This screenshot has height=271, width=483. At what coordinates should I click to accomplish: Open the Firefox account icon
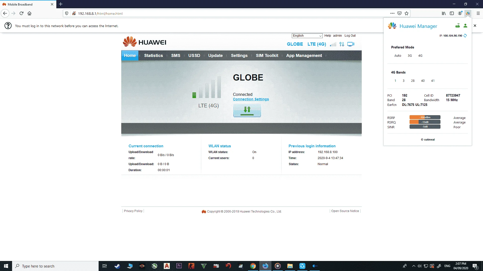460,13
